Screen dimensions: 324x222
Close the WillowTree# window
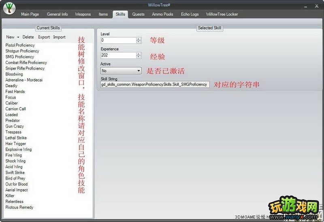[317, 6]
